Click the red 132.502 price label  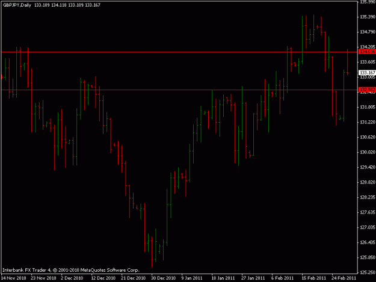(x=367, y=90)
